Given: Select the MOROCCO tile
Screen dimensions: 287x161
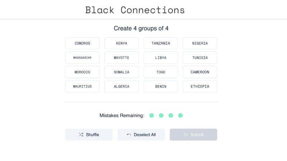Looking at the screenshot, I should pos(82,72).
